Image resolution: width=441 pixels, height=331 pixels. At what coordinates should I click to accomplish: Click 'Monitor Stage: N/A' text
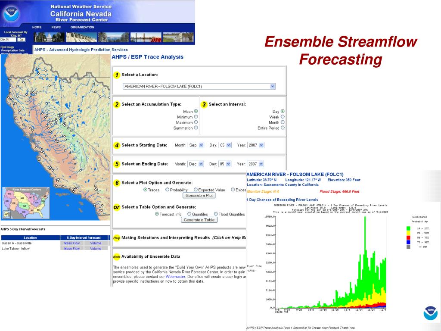263,191
